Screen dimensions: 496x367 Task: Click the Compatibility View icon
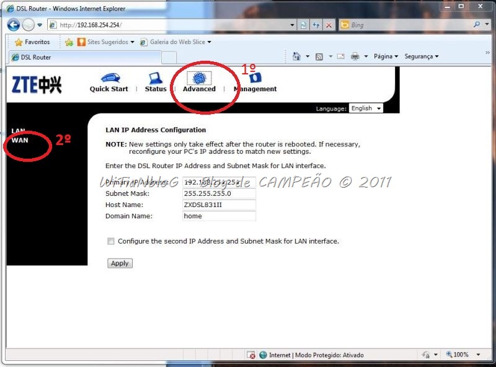pyautogui.click(x=303, y=25)
